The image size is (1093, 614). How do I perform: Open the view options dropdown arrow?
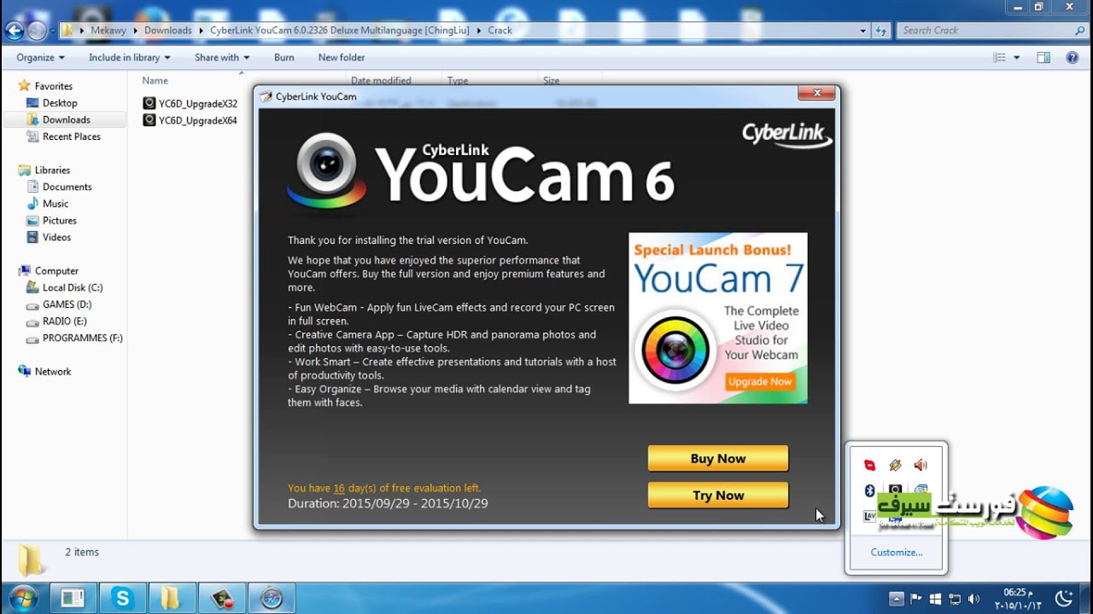point(1016,57)
